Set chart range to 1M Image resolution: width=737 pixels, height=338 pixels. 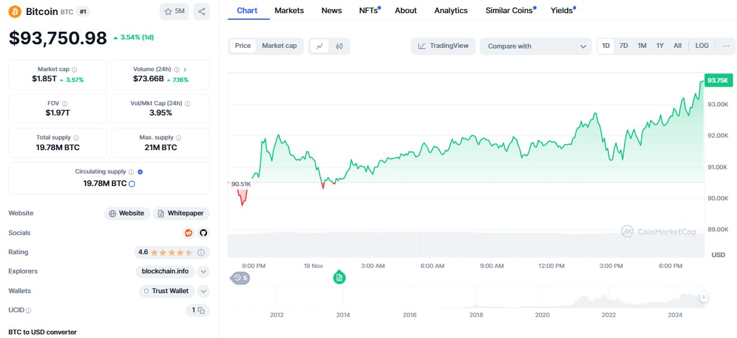tap(642, 46)
